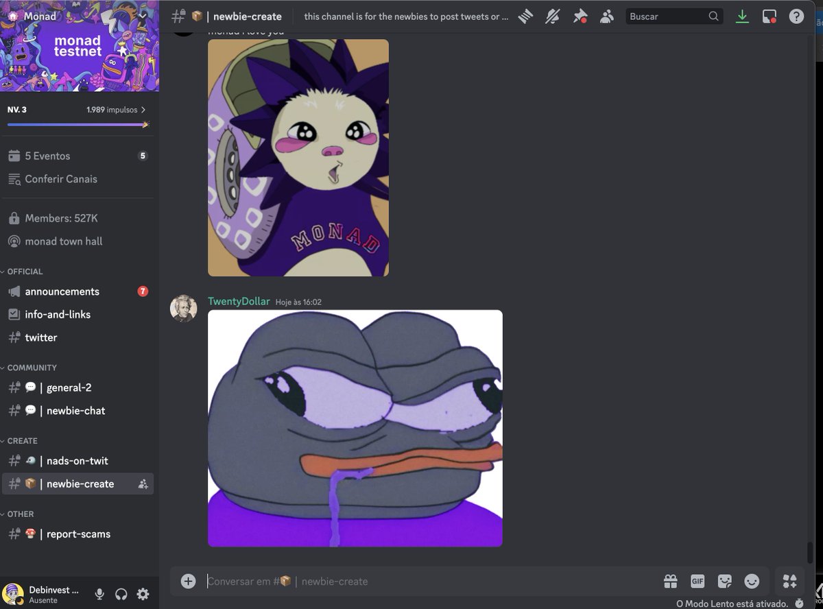Image resolution: width=823 pixels, height=609 pixels.
Task: Open pinned messages pin icon
Action: [x=580, y=16]
